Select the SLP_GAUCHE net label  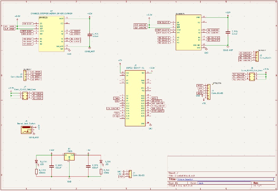click(141, 27)
